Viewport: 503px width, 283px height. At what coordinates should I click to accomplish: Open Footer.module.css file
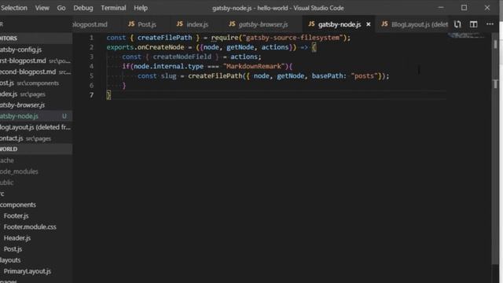[x=36, y=227]
